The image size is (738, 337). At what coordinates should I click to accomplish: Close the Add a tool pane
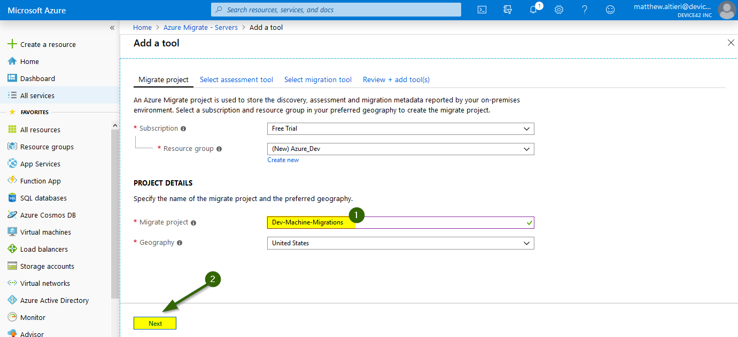(731, 43)
